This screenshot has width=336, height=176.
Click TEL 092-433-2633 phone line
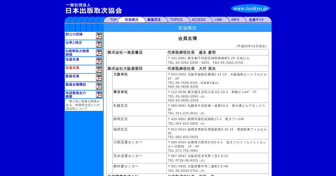183,137
